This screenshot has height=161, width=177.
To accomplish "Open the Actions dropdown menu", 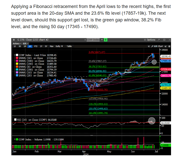I will tap(17, 44).
